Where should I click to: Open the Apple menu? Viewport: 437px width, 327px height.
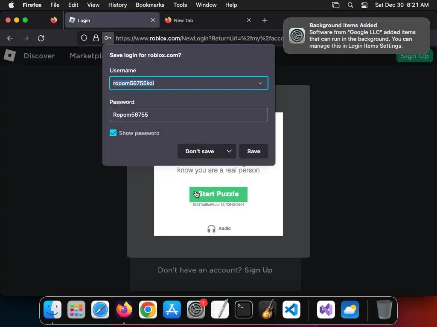tap(11, 5)
